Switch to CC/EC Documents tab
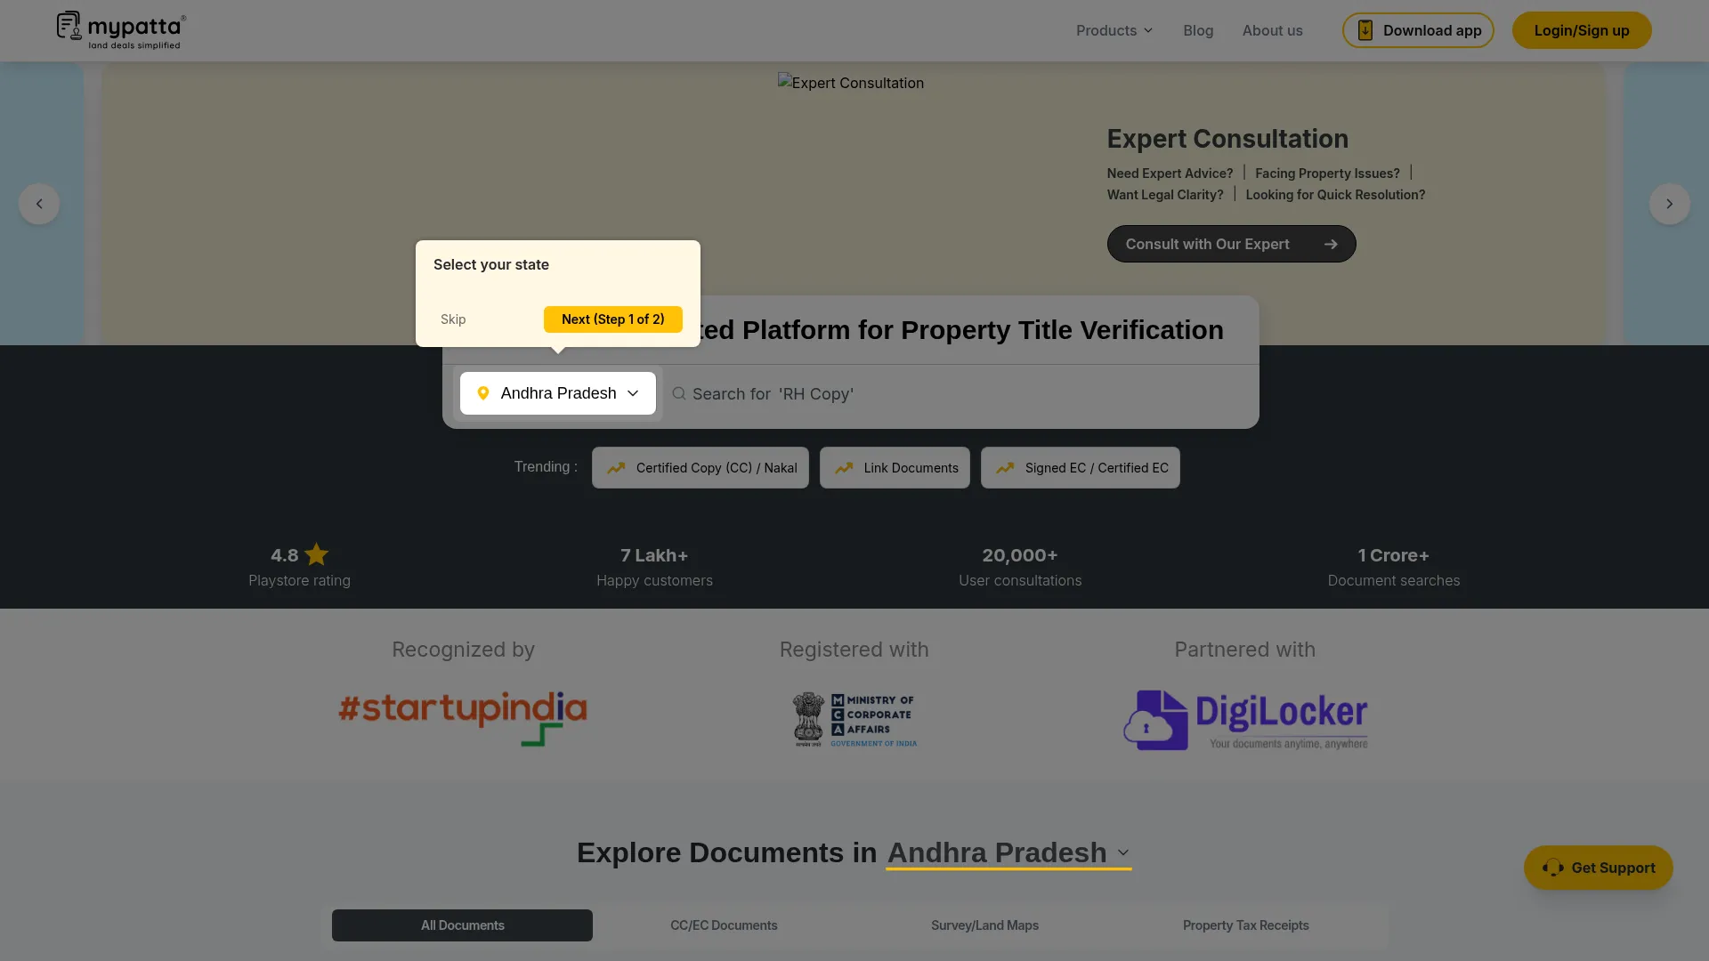The height and width of the screenshot is (961, 1709). (724, 925)
